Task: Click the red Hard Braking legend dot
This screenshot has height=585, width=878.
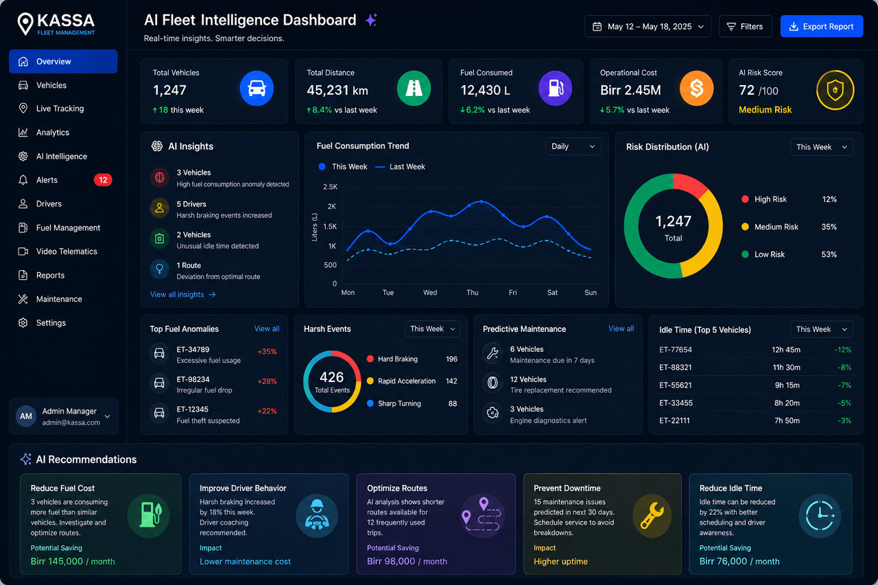Action: tap(370, 359)
